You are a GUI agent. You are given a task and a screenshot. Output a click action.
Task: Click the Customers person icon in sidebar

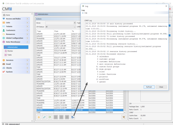pos(4,30)
